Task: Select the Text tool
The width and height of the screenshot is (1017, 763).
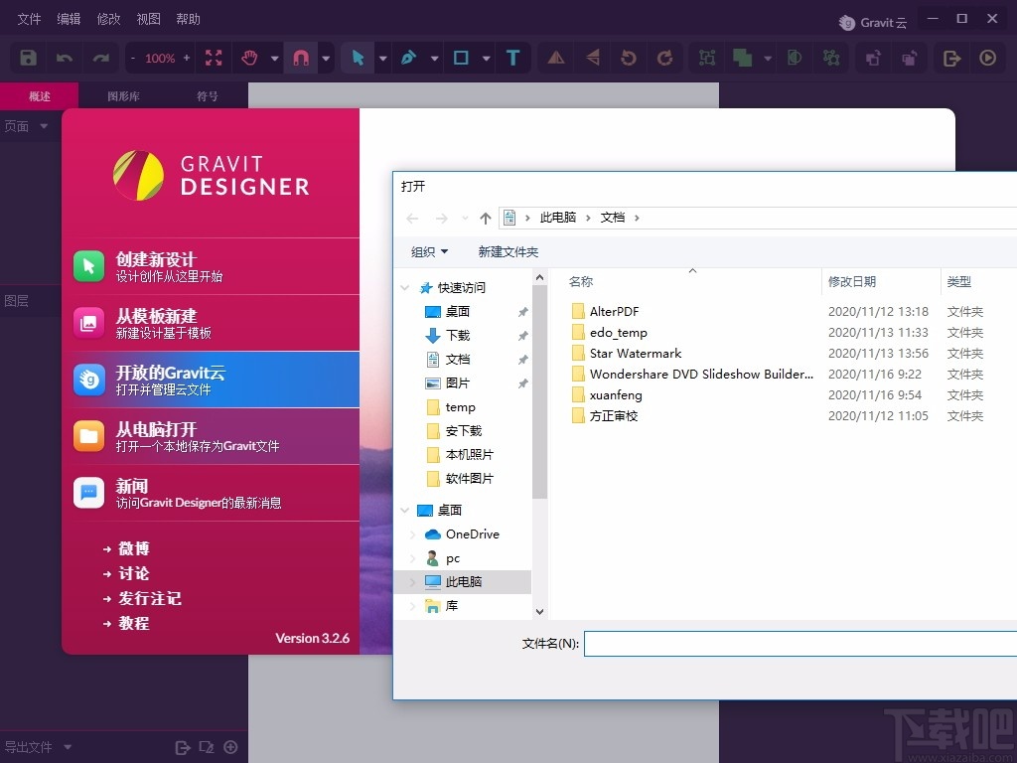Action: (512, 58)
